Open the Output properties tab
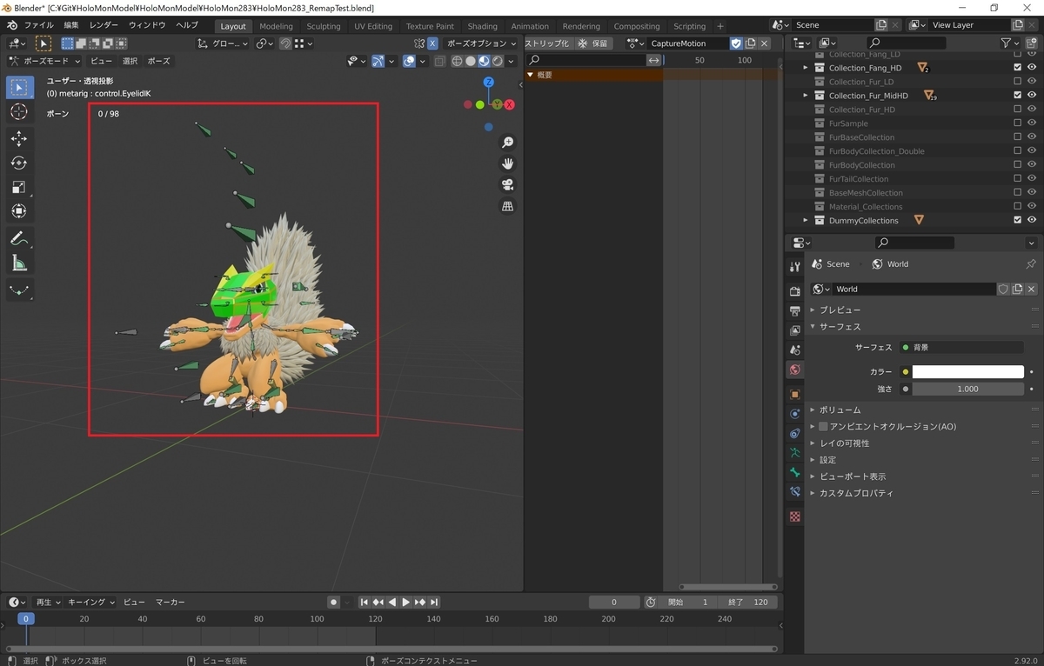1044x666 pixels. coord(794,310)
